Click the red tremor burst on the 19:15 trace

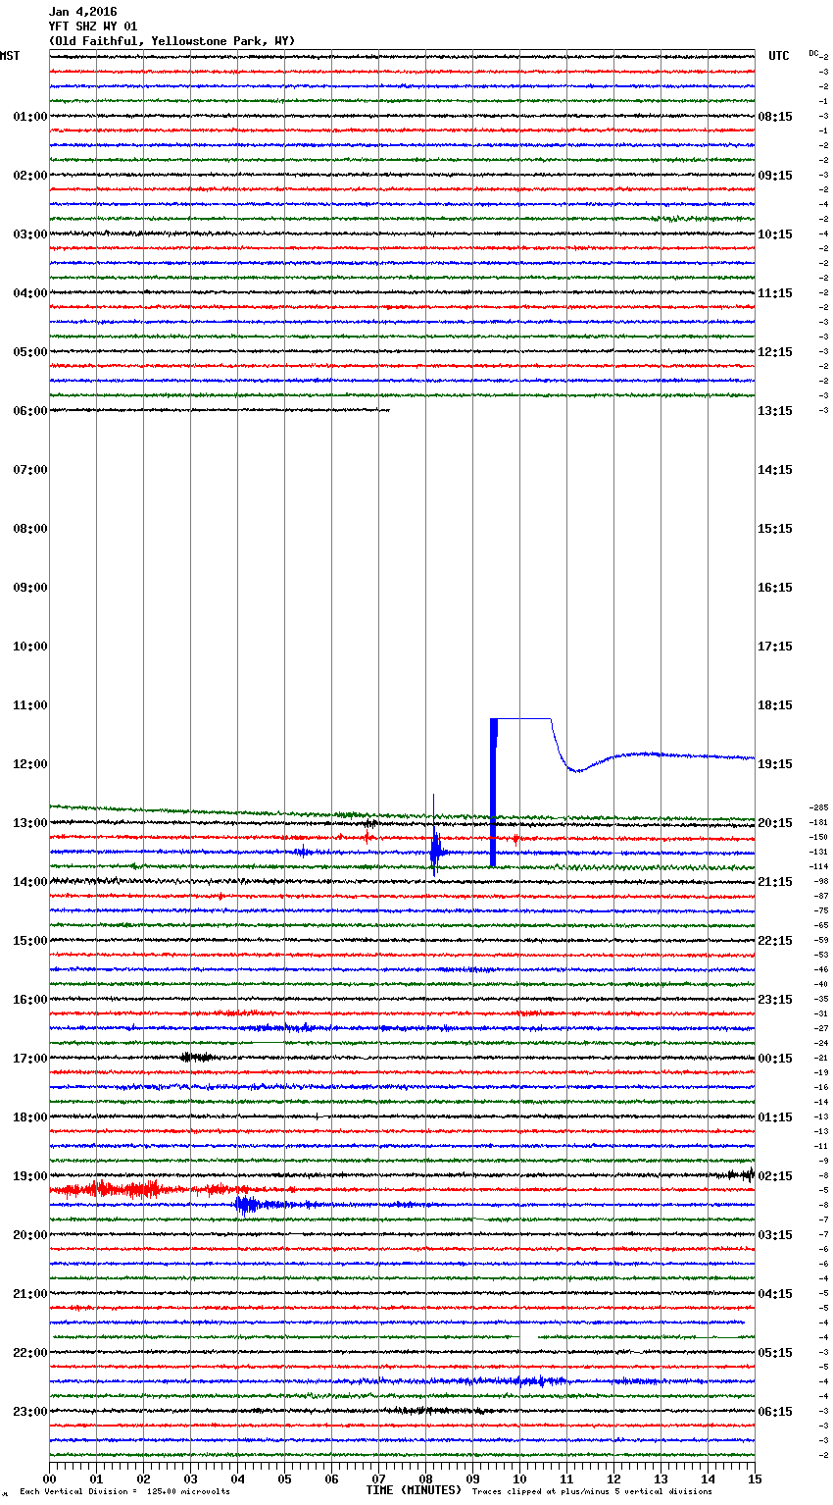122,1190
